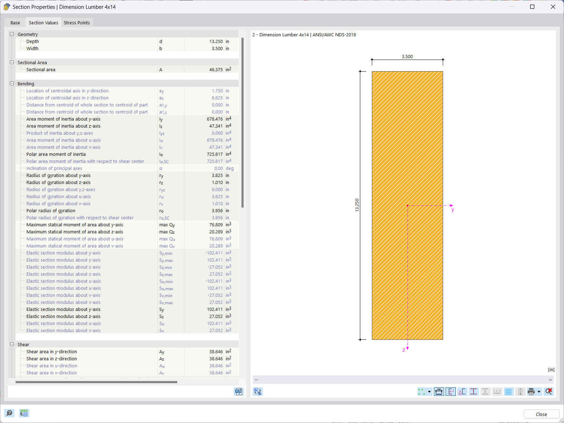Toggle the axis system display

click(x=451, y=391)
